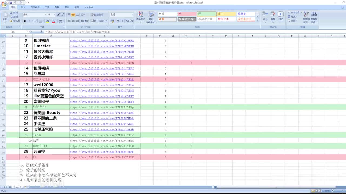The image size is (346, 194).
Task: Toggle top vertical alignment
Action: 69,15
